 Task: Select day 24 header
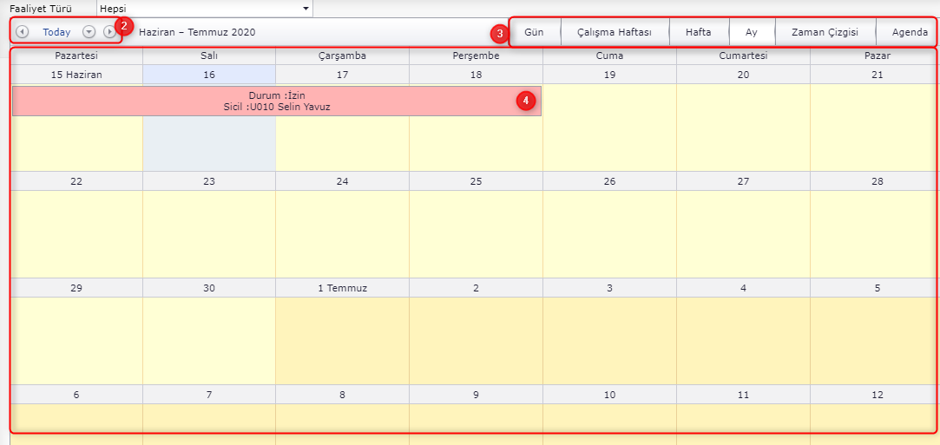point(342,181)
